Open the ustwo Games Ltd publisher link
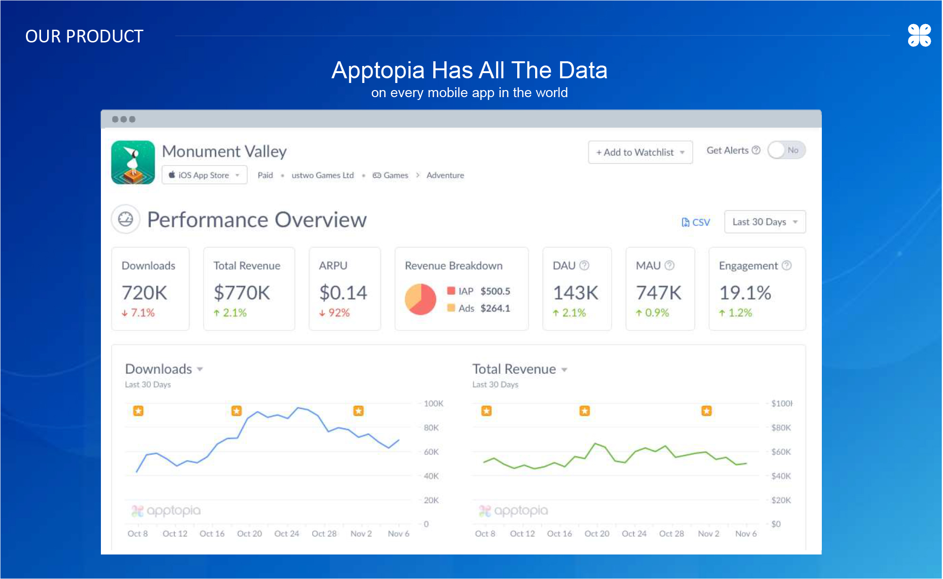The height and width of the screenshot is (579, 943). [323, 175]
